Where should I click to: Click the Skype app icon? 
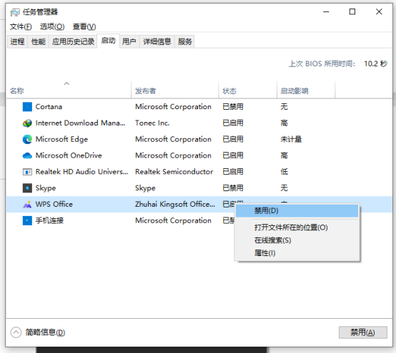tap(27, 188)
